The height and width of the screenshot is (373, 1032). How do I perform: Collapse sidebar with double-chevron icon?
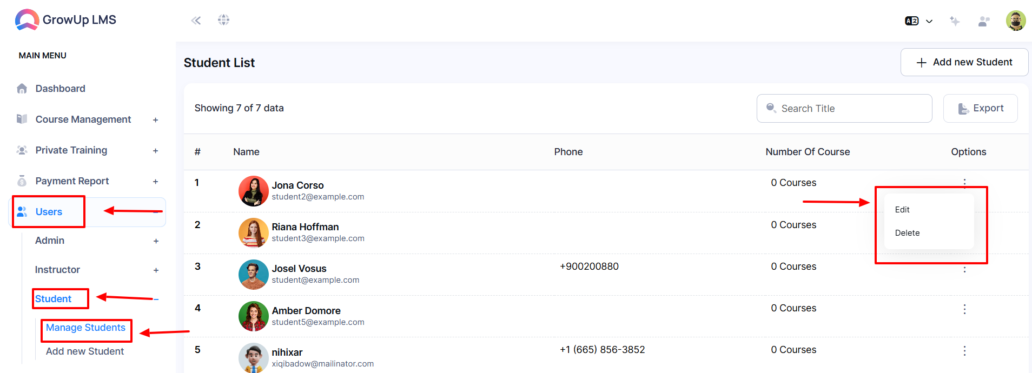tap(196, 21)
